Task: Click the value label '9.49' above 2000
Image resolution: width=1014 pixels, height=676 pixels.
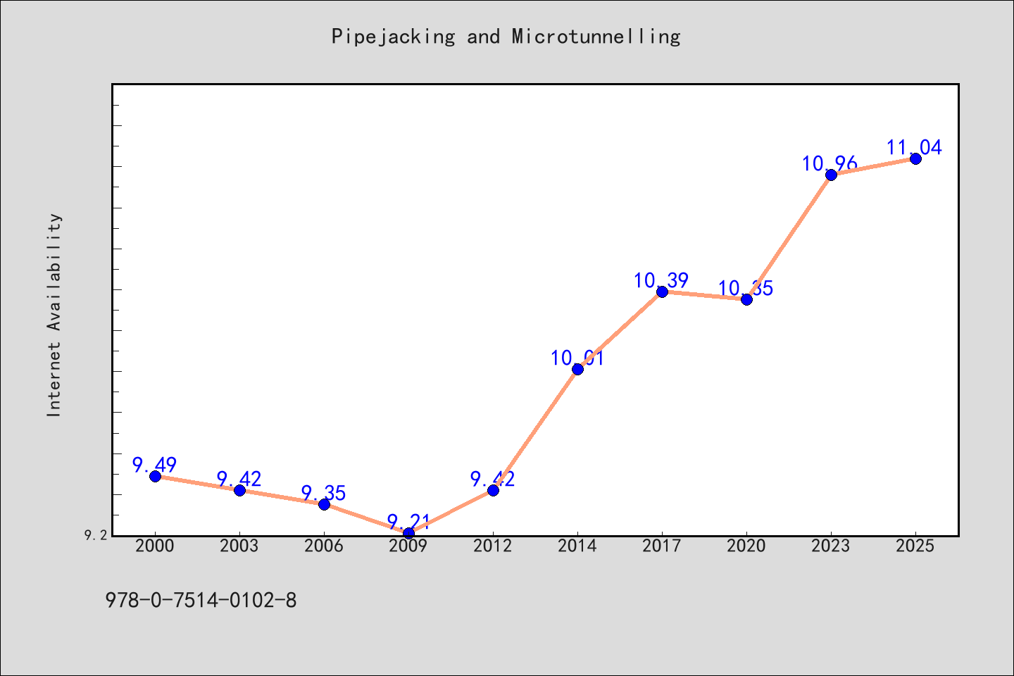Action: [x=155, y=465]
